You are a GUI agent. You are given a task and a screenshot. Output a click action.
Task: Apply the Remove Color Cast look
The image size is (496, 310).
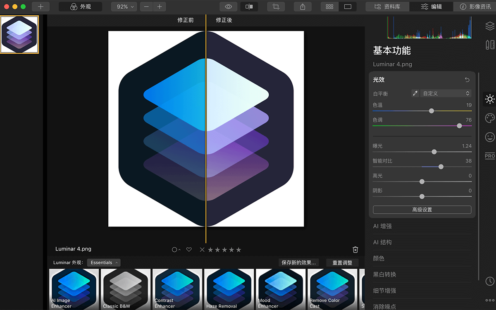point(332,289)
